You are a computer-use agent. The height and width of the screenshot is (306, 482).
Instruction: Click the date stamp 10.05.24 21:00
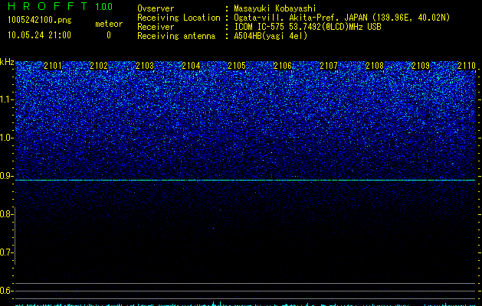tap(39, 35)
